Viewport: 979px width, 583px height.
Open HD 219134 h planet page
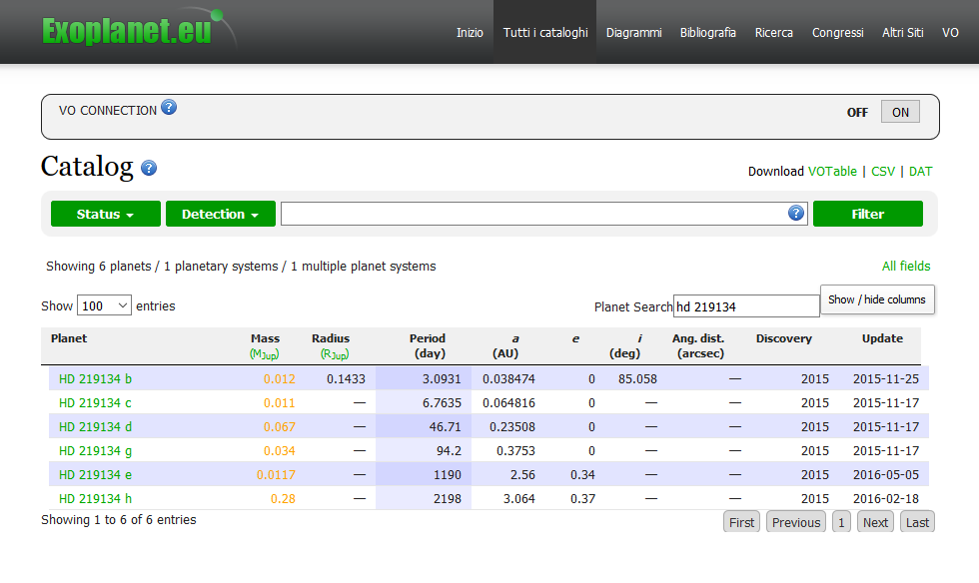pyautogui.click(x=95, y=499)
